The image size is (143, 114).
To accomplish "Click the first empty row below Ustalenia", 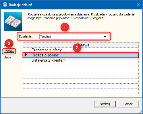I will click(x=84, y=65).
